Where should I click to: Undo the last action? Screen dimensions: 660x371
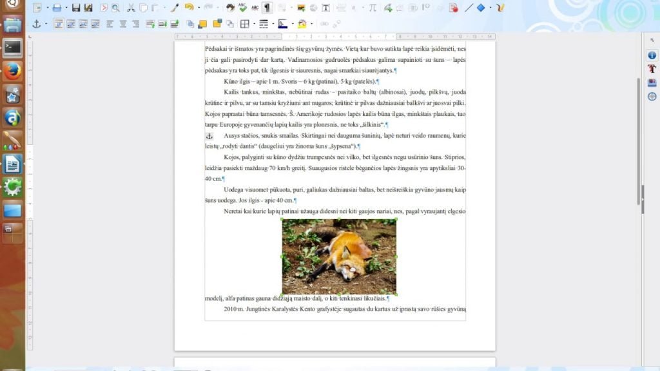189,8
